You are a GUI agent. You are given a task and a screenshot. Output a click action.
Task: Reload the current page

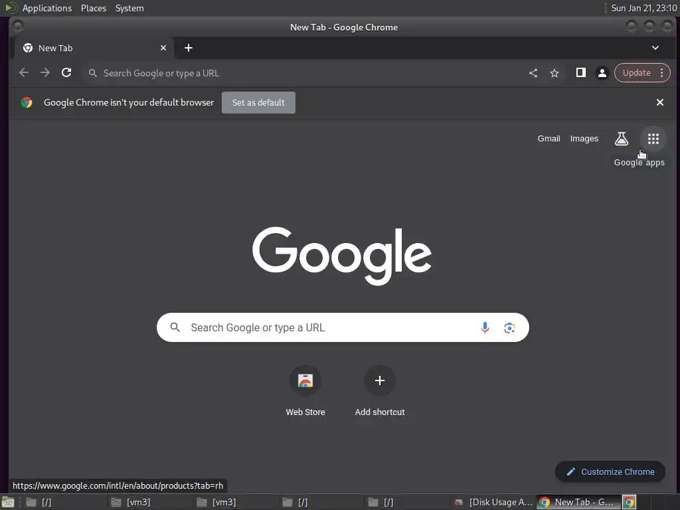pos(66,73)
